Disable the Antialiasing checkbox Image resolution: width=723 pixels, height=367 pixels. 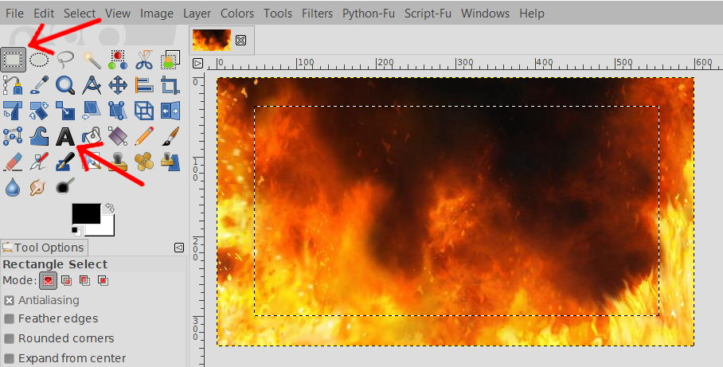(9, 301)
